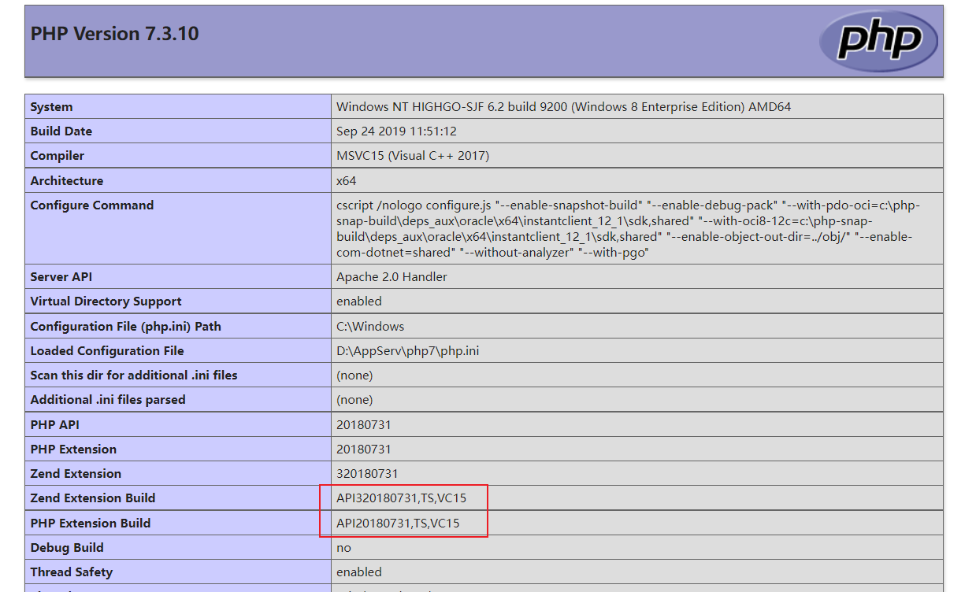Image resolution: width=976 pixels, height=592 pixels.
Task: Click the PHP Extension label
Action: tap(73, 449)
